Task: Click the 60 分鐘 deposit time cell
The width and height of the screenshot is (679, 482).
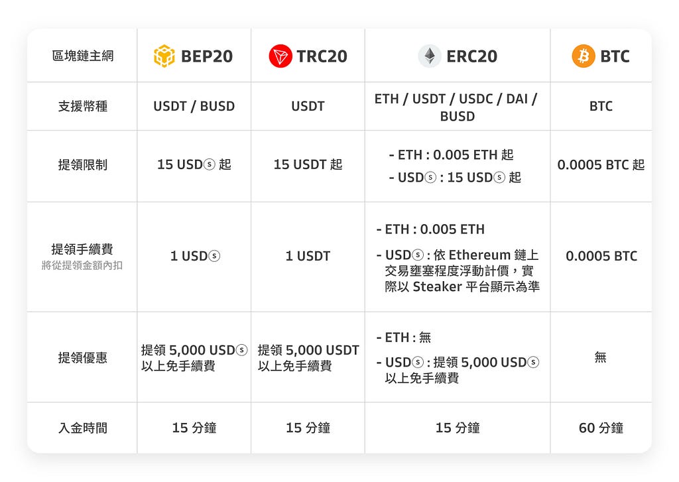Action: click(601, 428)
